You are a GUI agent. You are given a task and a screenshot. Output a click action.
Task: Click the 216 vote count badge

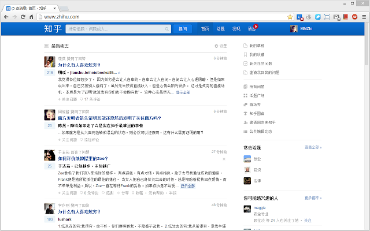point(50,73)
